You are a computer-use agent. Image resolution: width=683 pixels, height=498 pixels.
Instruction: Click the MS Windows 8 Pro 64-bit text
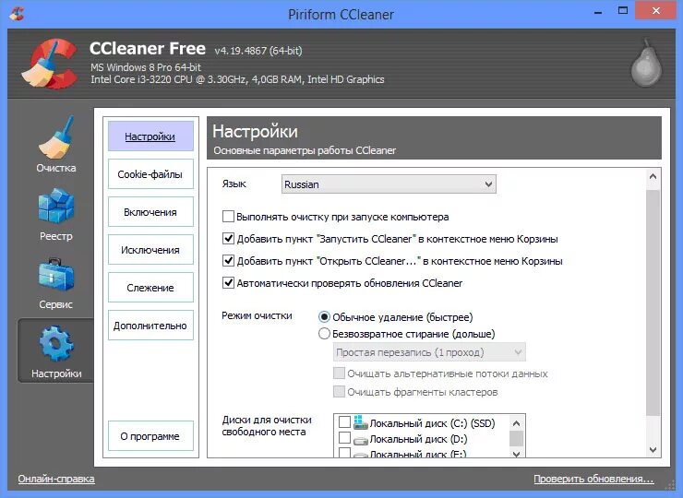146,67
